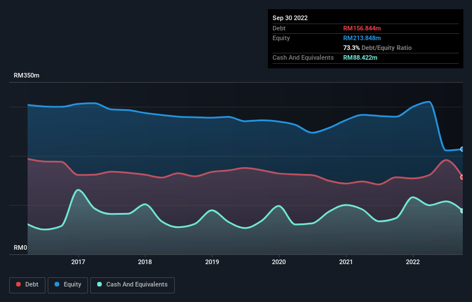
Task: Click the RM88.422m cash value
Action: tap(360, 57)
